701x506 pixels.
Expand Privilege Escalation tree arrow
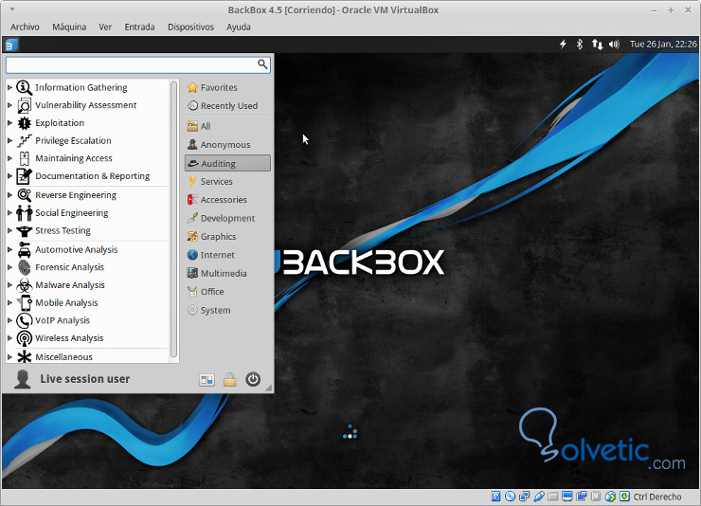(x=9, y=140)
